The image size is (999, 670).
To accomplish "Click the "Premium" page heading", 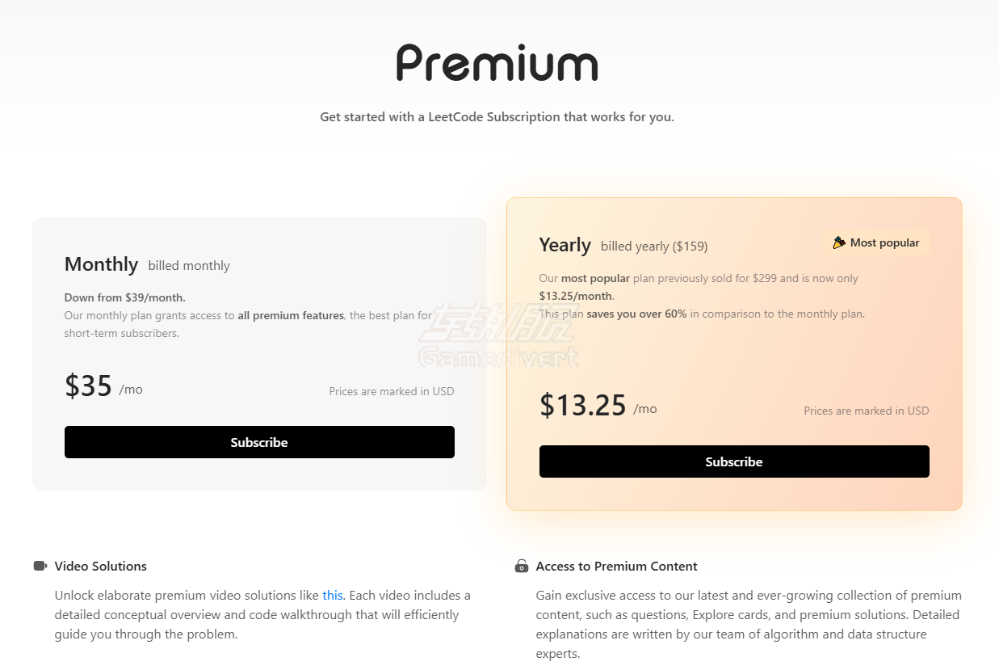I will click(497, 65).
